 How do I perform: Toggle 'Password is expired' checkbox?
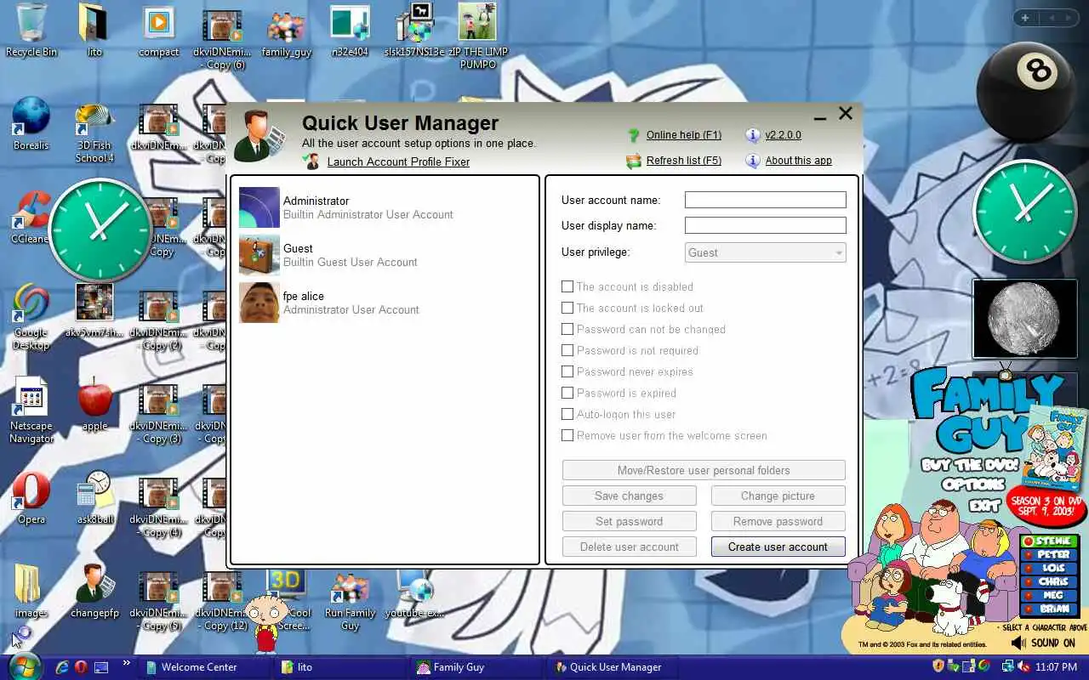(567, 394)
